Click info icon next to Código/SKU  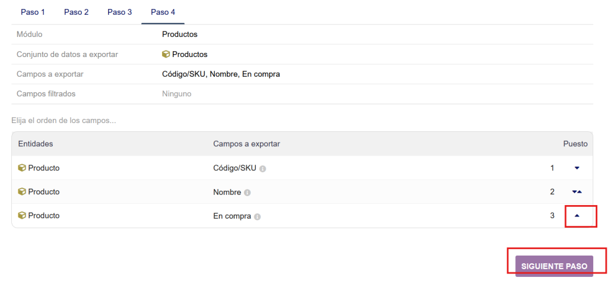tap(262, 169)
